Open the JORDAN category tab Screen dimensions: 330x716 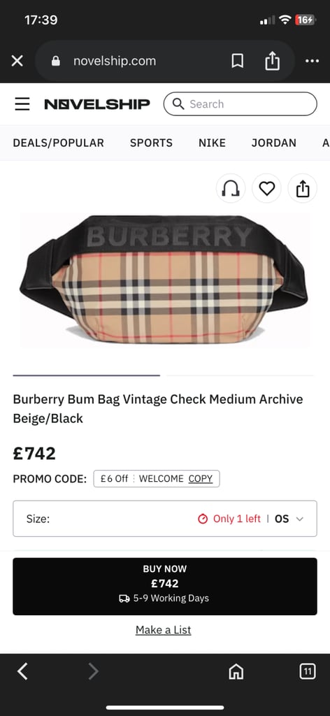274,143
